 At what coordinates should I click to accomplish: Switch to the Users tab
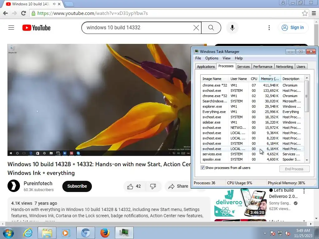301,67
